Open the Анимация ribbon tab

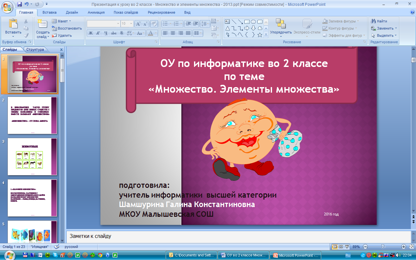point(96,12)
